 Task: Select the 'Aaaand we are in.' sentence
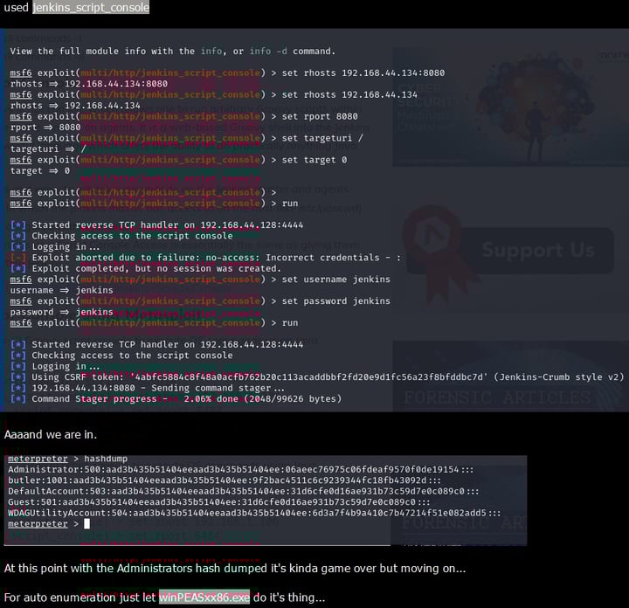(x=51, y=435)
